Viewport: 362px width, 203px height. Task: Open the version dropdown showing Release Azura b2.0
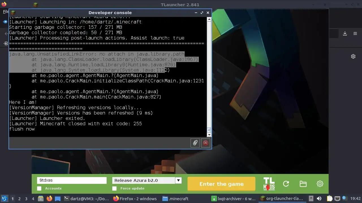147,180
